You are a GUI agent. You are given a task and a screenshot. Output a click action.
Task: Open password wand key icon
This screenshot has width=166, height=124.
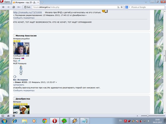tap(19, 7)
